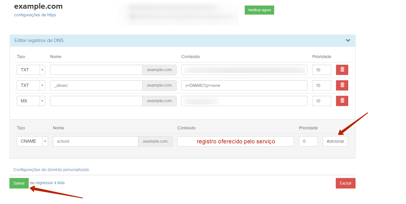Remove the MX record using trash icon
The height and width of the screenshot is (204, 406).
342,101
